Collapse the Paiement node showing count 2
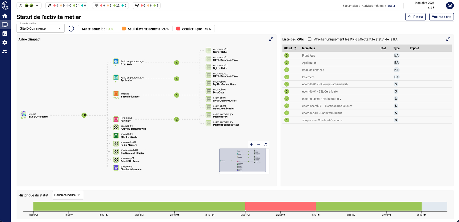 177,119
